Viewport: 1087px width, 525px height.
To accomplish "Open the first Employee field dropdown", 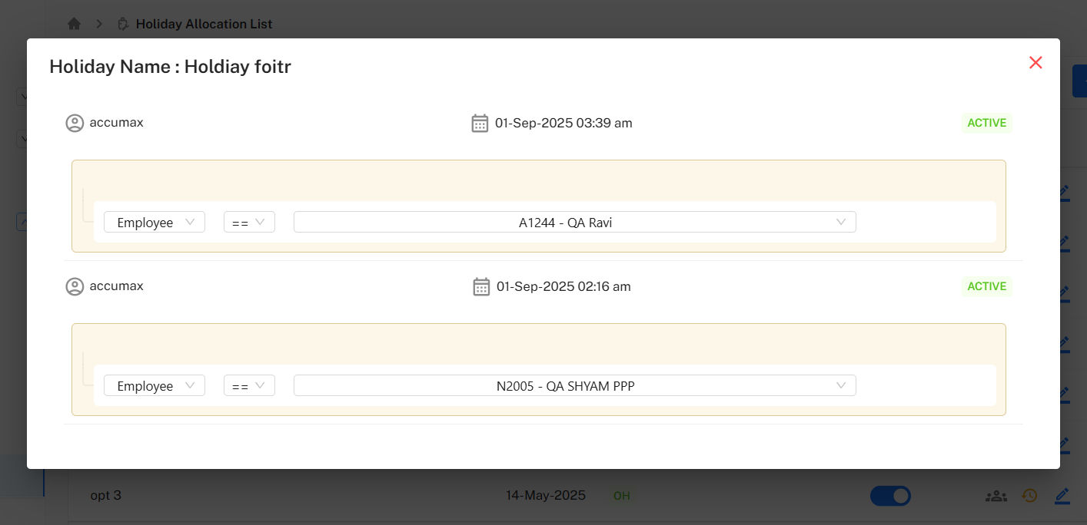I will click(154, 222).
